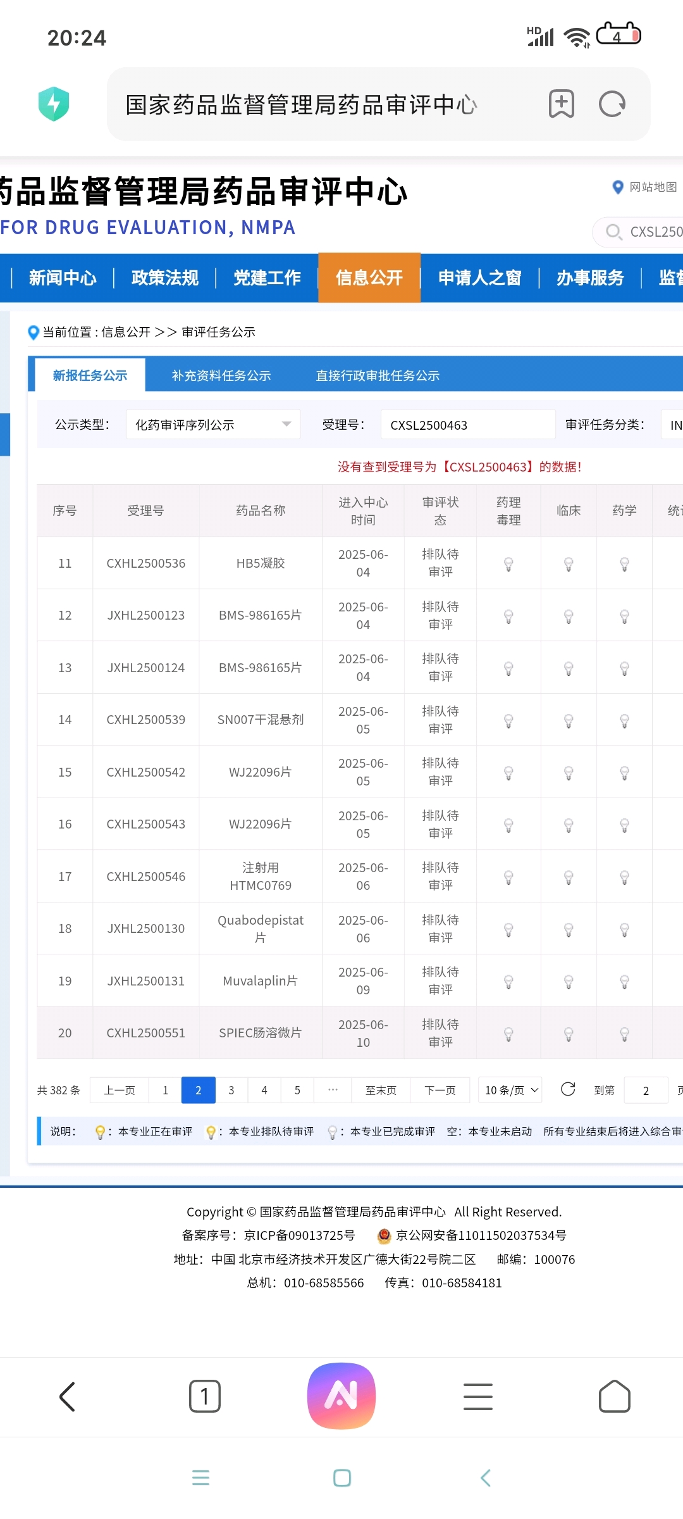Click 临床 bulb in JXHL2500124 row
Screen dimensions: 683x1519
569,668
